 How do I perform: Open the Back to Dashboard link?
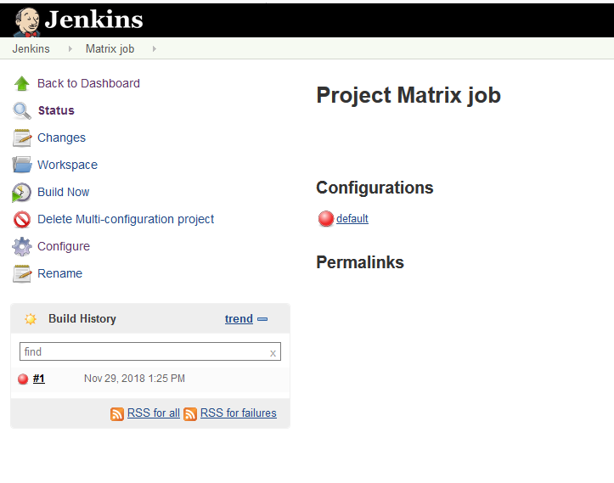pos(88,83)
